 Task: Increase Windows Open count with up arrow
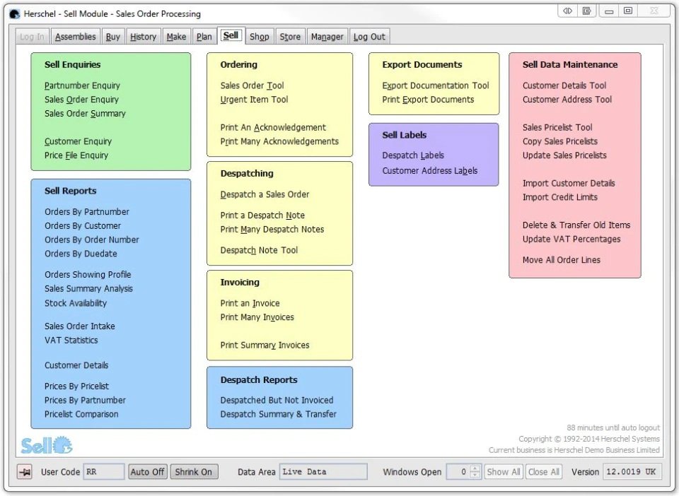click(x=475, y=468)
